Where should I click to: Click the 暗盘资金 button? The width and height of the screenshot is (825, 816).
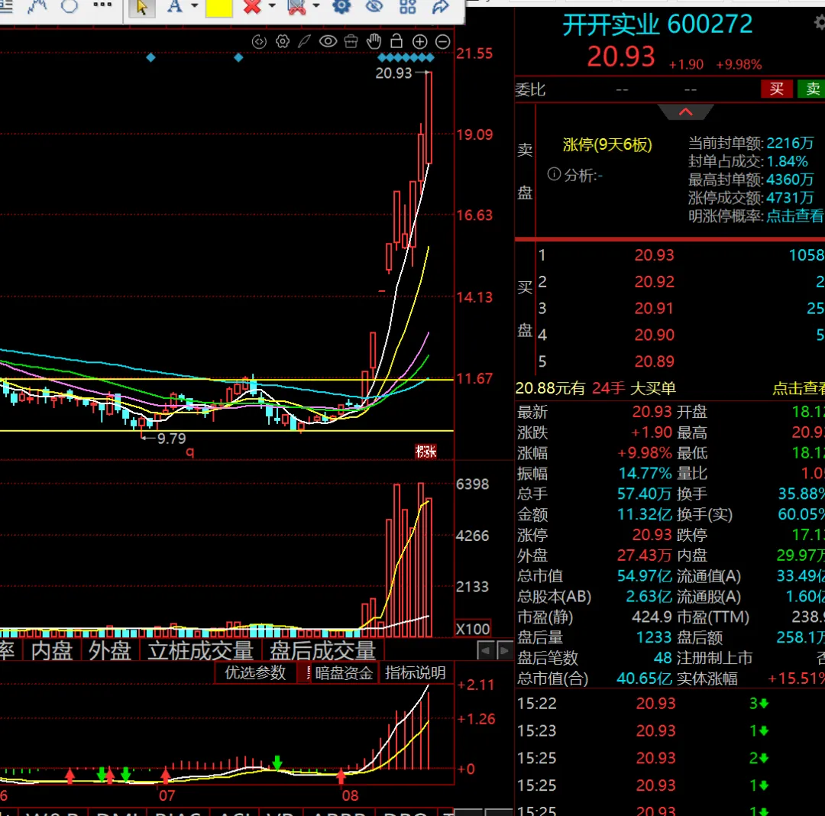(344, 673)
